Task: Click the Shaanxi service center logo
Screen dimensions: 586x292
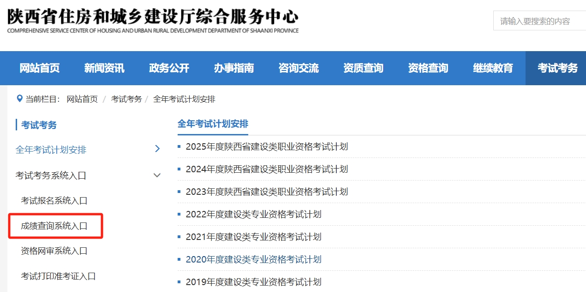Action: tap(152, 18)
